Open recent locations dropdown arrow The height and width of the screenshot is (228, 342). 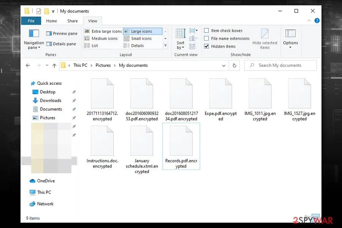[47, 65]
